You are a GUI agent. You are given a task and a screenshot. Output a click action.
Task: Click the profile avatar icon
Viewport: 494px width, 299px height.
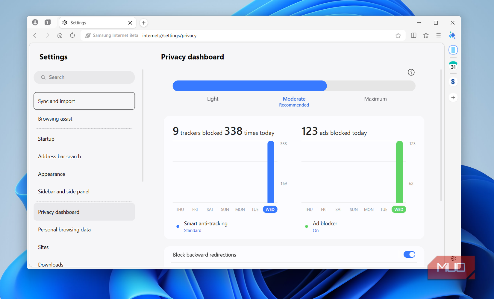[35, 22]
